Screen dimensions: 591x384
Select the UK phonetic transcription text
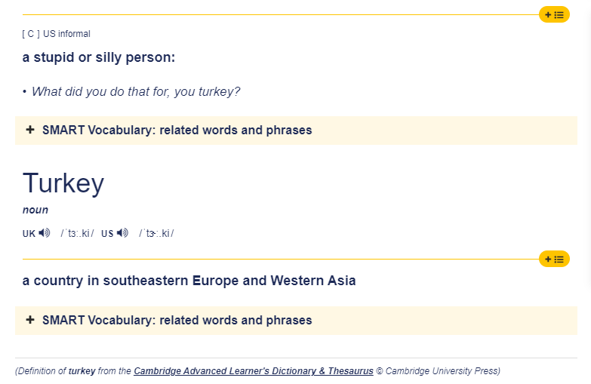[x=77, y=233]
